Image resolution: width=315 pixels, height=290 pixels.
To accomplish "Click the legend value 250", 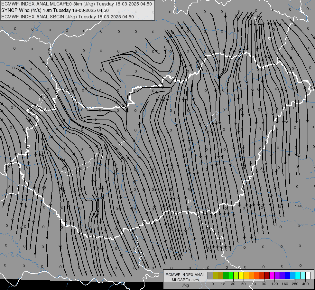I will tap(295, 284).
